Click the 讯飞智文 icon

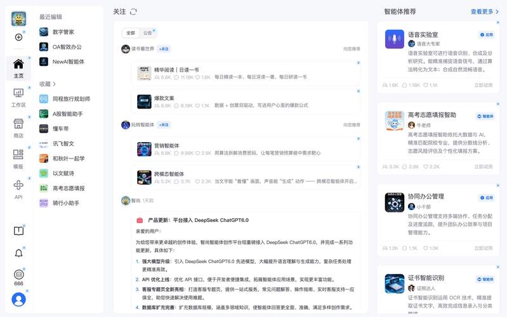(44, 143)
